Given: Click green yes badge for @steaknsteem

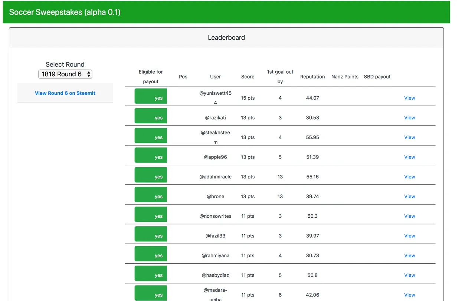Looking at the screenshot, I should [151, 135].
